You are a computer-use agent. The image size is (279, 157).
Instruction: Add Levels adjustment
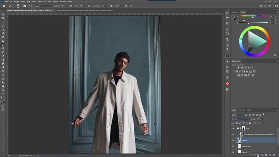(x=242, y=68)
